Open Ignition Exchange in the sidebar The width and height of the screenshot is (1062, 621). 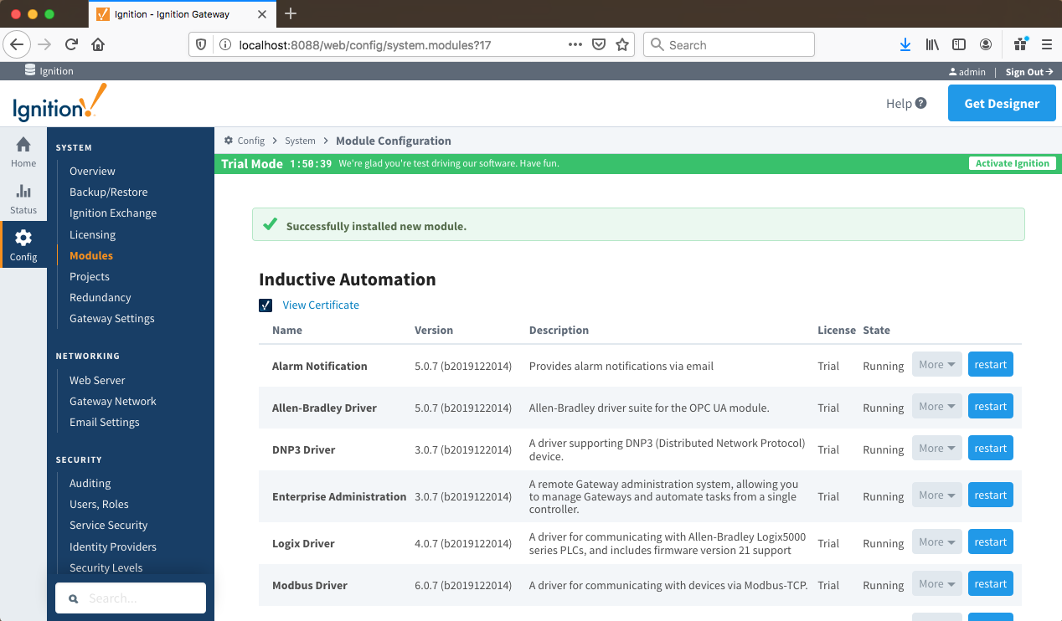pos(113,213)
